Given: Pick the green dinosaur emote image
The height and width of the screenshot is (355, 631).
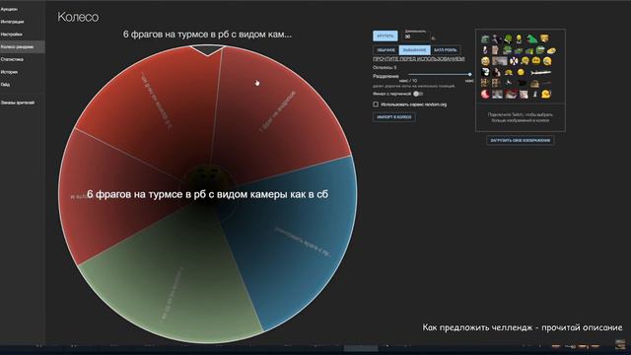Looking at the screenshot, I should click(532, 38).
